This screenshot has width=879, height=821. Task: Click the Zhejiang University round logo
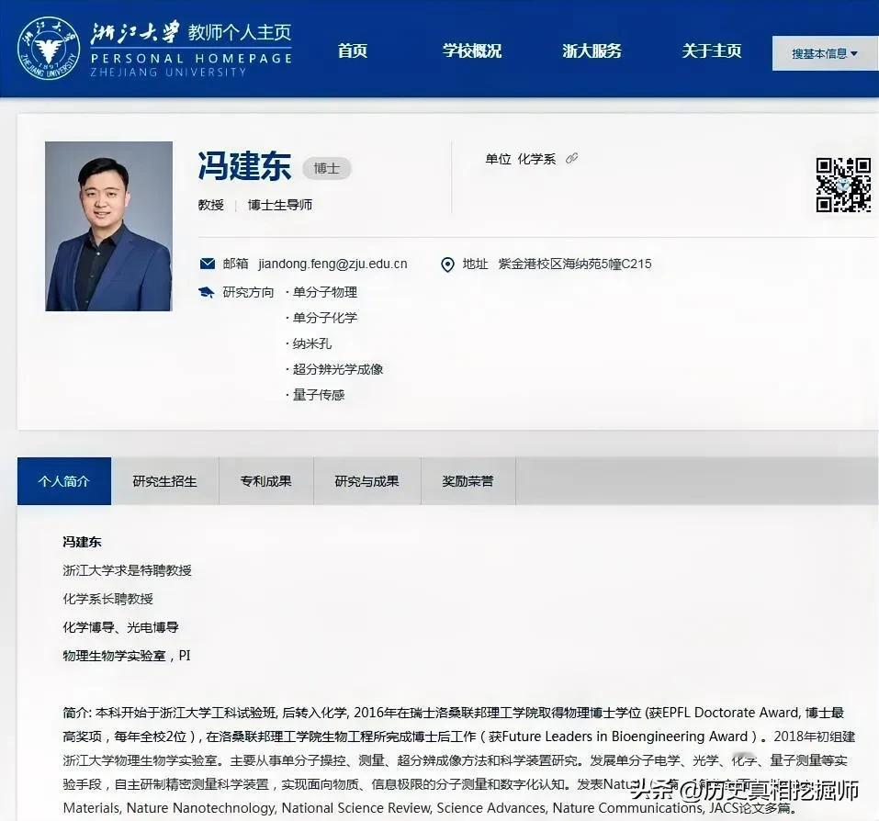(49, 48)
